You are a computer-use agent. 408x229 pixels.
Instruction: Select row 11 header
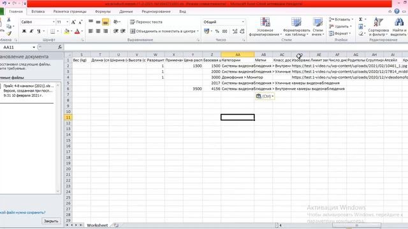point(68,117)
